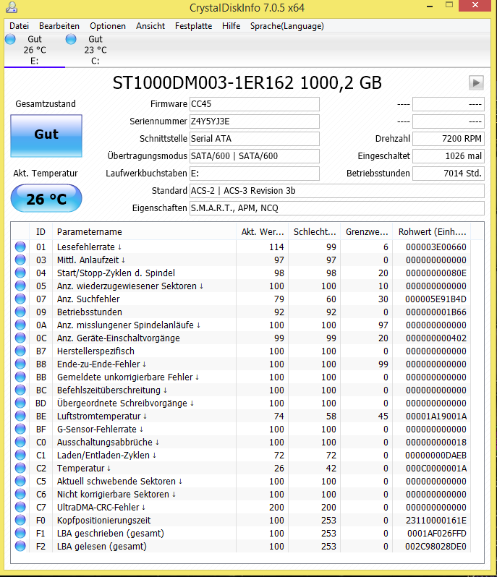
Task: Click the Schlecht... column header
Action: tap(315, 232)
